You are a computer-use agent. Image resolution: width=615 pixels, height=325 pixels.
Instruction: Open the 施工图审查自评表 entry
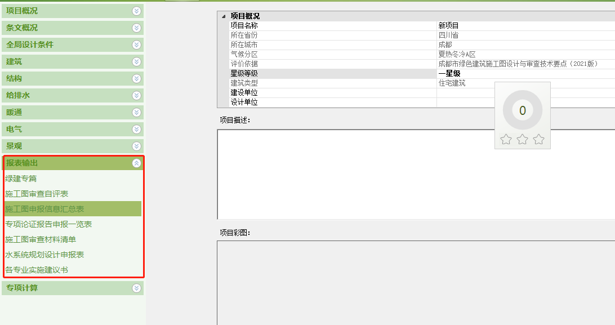[x=36, y=194]
